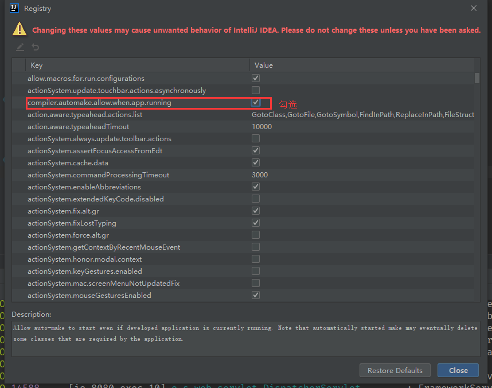Select actionSystem.update.touchbar.actions.asynchronously key text
Screen dimensions: 492x388
(117, 91)
